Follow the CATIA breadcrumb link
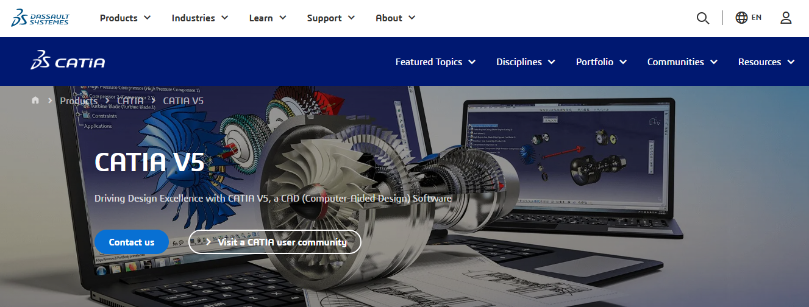The image size is (809, 307). (130, 101)
